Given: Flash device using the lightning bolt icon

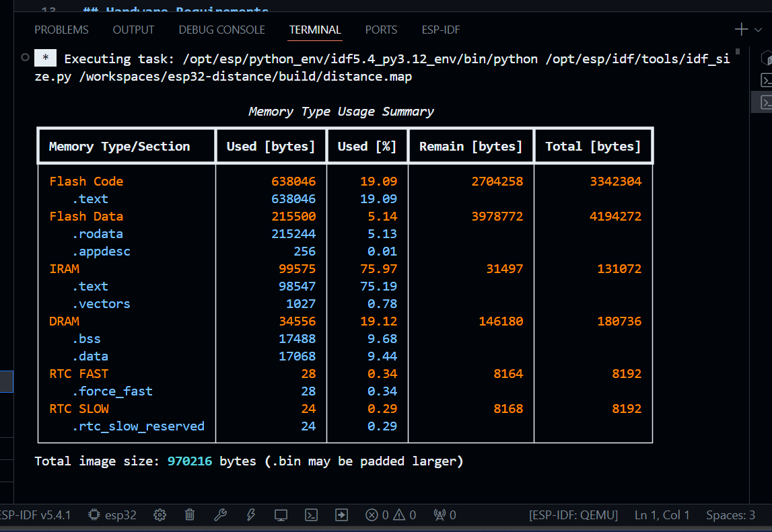Looking at the screenshot, I should pos(251,515).
